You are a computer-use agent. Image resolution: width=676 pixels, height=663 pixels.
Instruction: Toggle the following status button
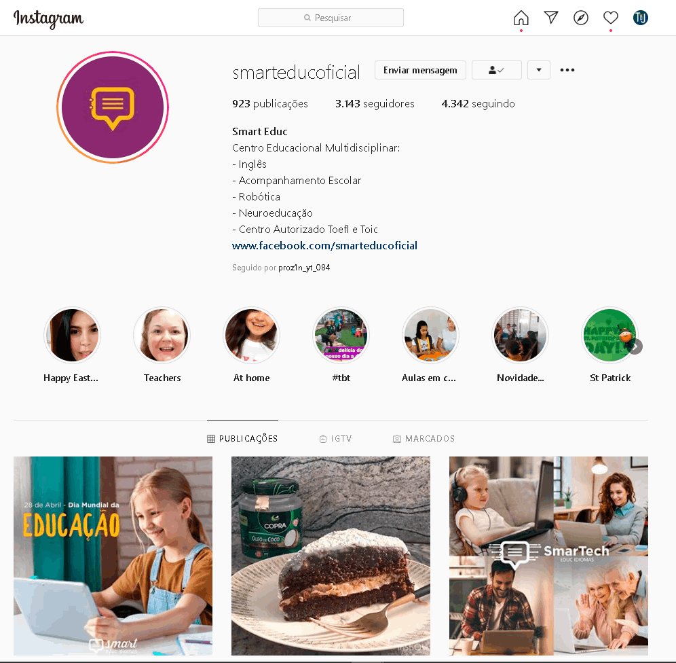click(497, 70)
